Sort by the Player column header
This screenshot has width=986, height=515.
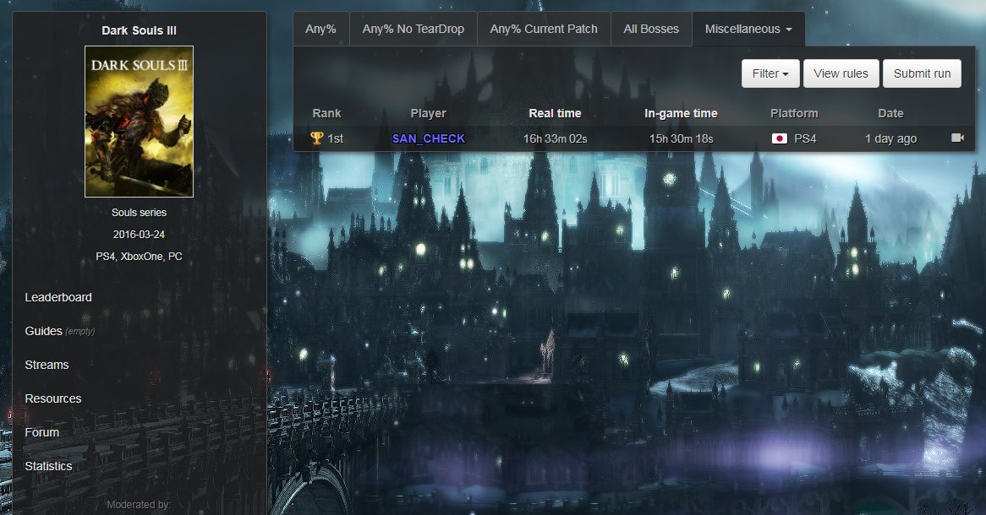click(428, 114)
